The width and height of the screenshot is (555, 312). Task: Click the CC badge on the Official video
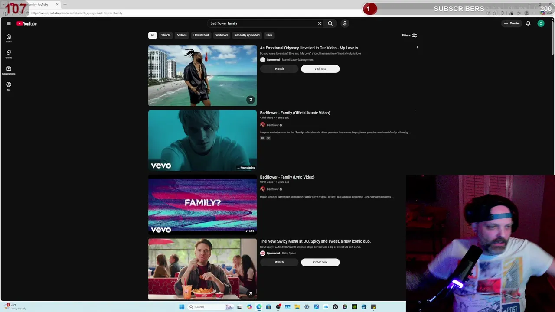(268, 138)
